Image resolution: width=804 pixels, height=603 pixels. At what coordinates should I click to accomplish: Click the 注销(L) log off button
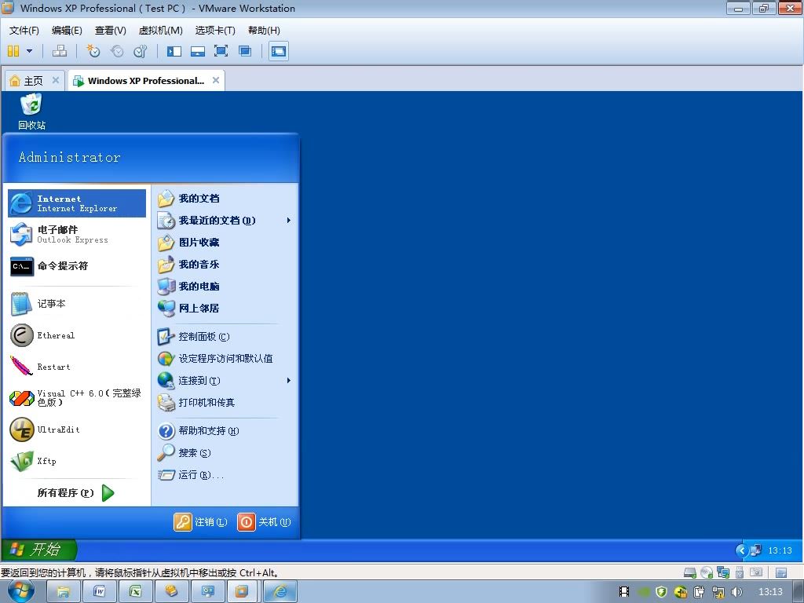point(200,522)
